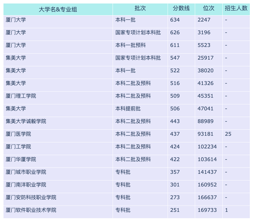Select rank value 102234

[x=207, y=147]
